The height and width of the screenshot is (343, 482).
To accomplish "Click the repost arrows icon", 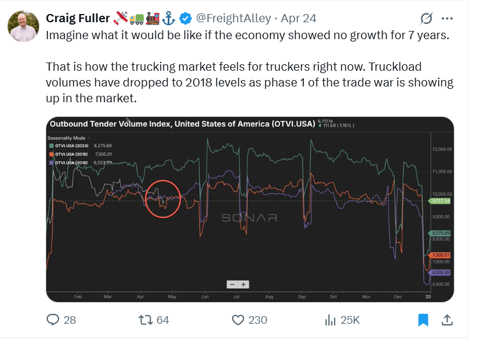I will [x=145, y=320].
